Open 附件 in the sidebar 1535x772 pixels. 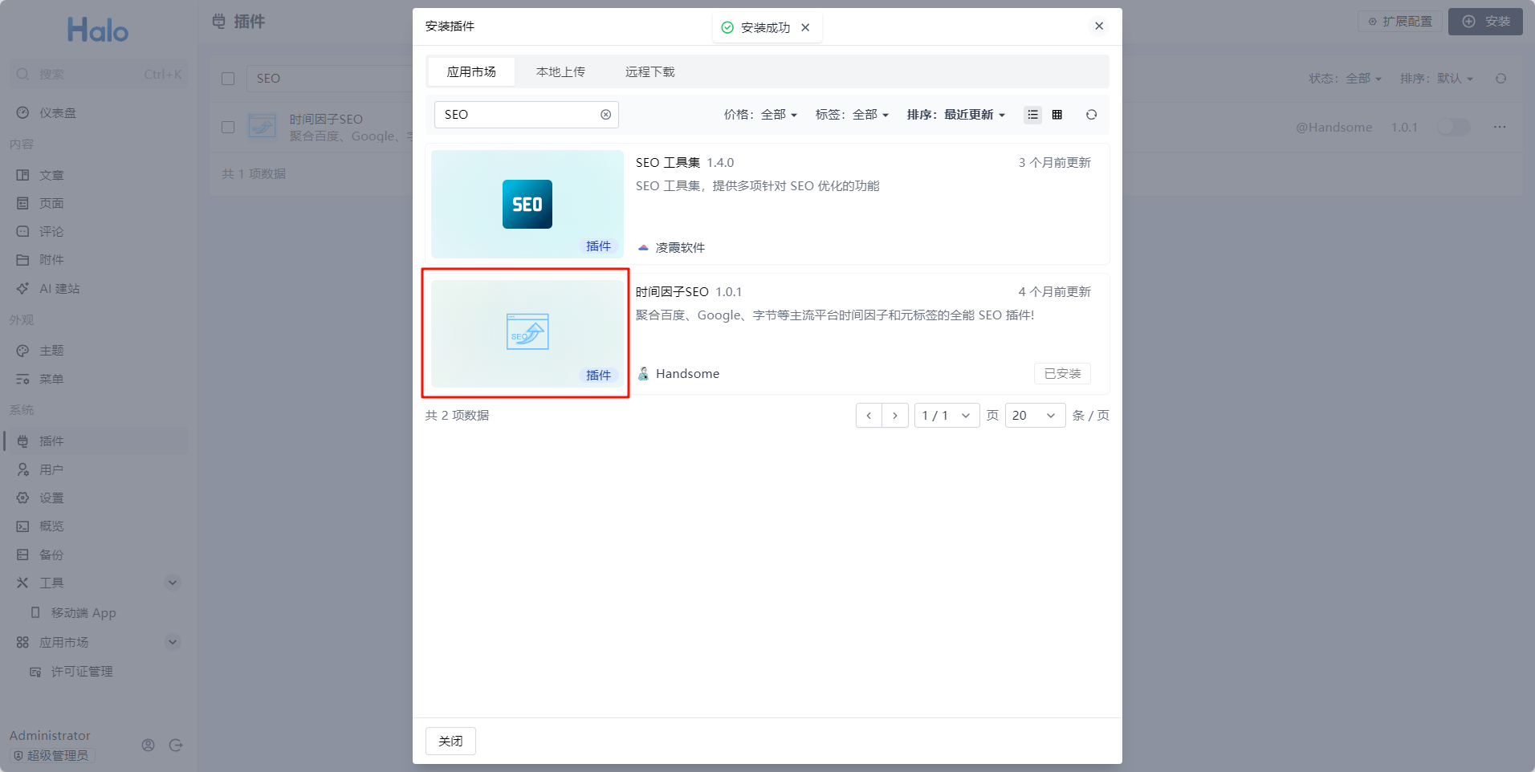point(98,259)
